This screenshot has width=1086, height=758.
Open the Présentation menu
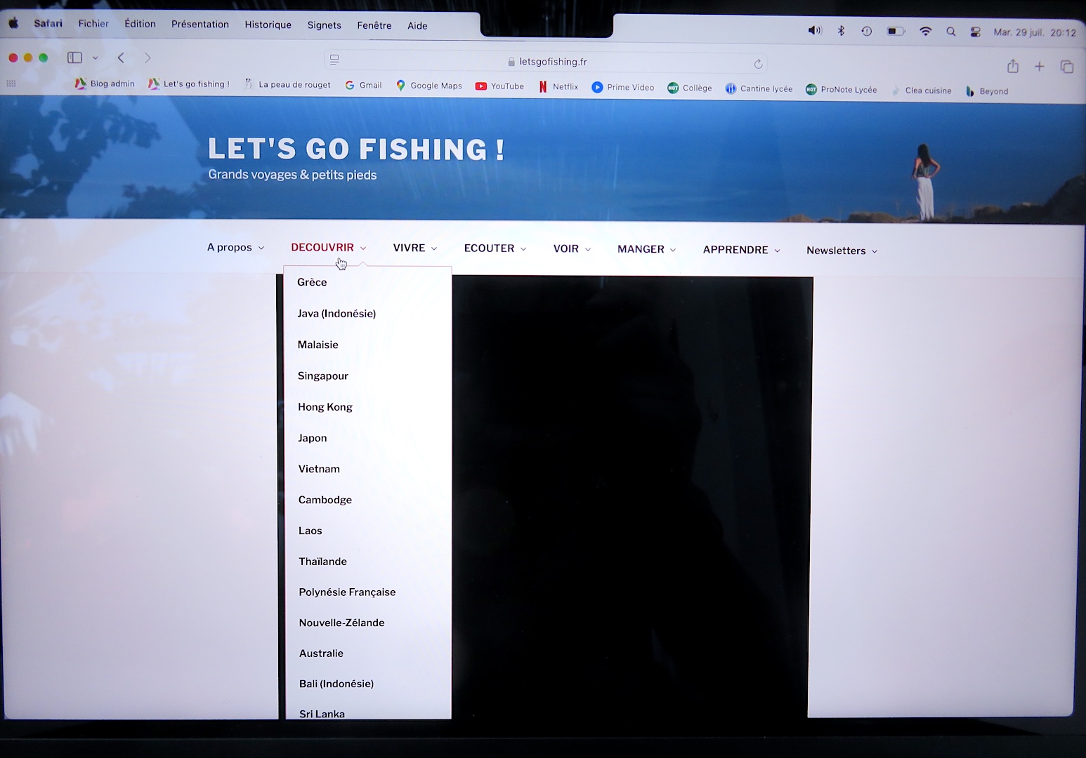coord(200,24)
